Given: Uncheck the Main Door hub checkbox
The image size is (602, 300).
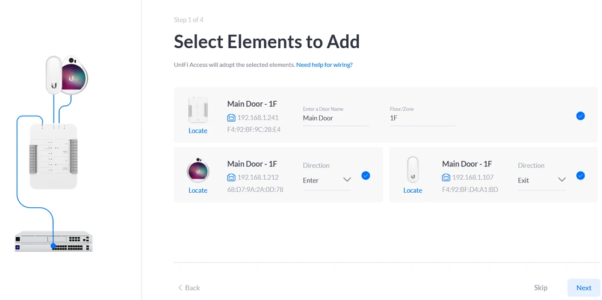Looking at the screenshot, I should coord(580,116).
